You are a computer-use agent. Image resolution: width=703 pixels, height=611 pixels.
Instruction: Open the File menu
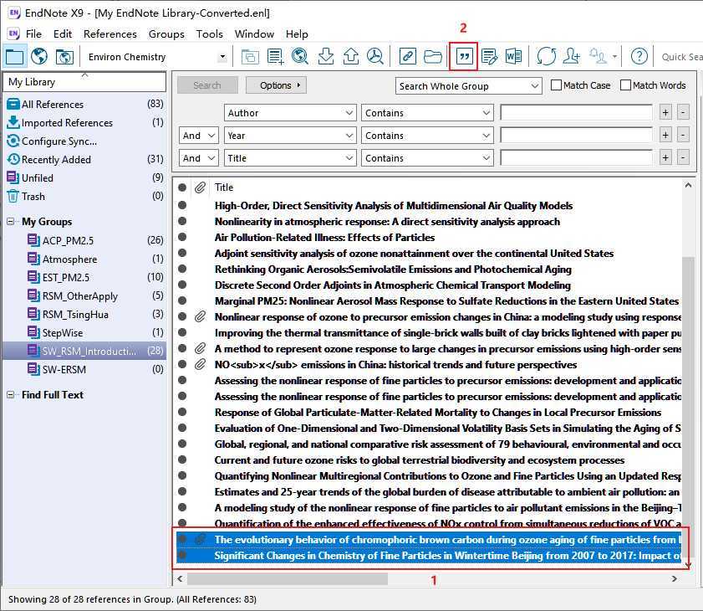point(33,34)
